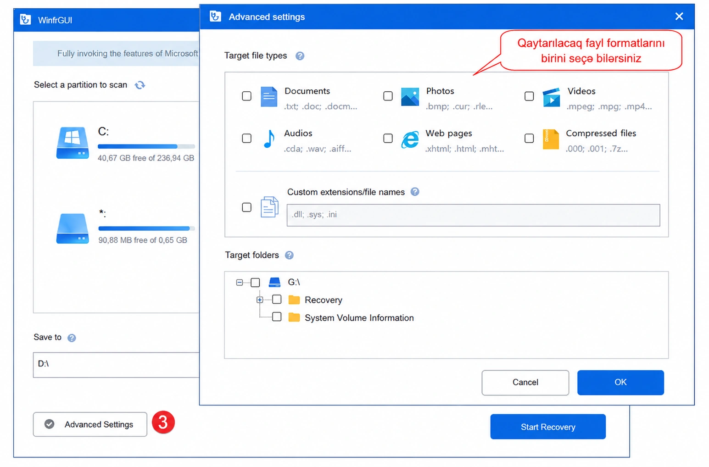709x467 pixels.
Task: Open help for Target file types
Action: pos(300,56)
